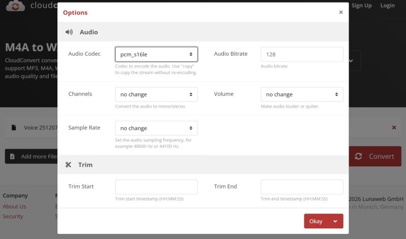Click the Trim Start input field
The width and height of the screenshot is (406, 239).
pos(156,187)
